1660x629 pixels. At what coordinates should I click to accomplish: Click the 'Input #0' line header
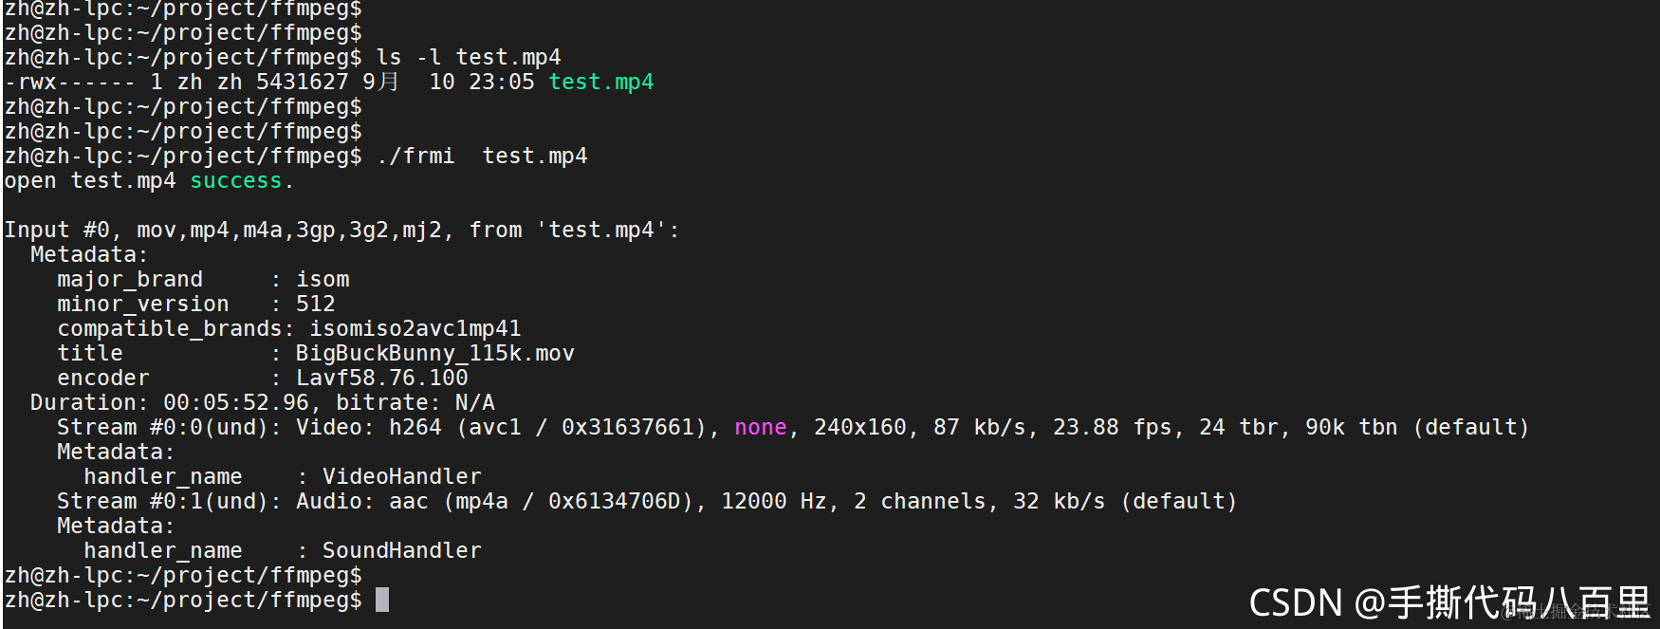click(58, 230)
